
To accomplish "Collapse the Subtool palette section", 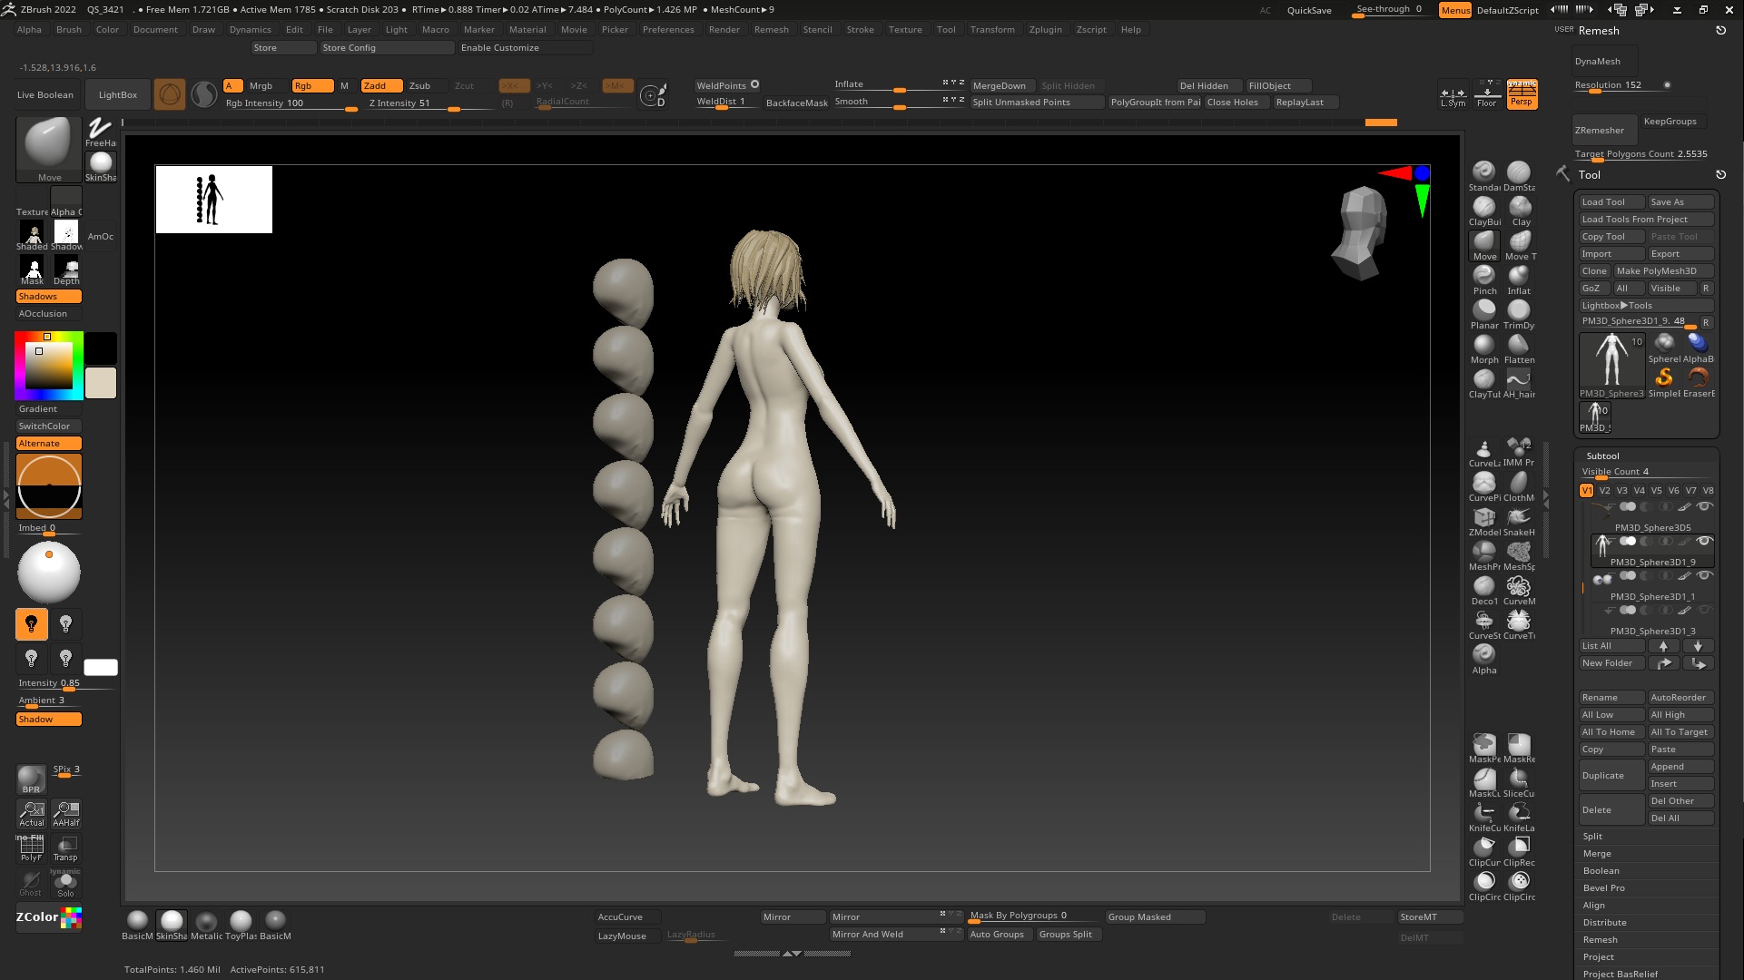I will click(1602, 456).
